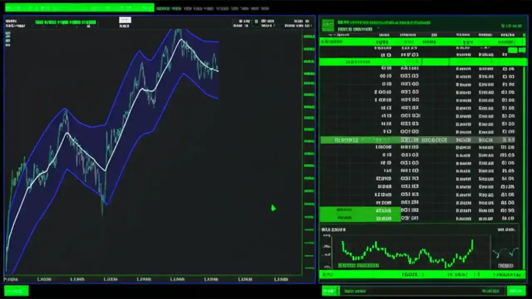Open the timeframe dropdown above the candlestick chart
532x299 pixels.
(x=125, y=20)
